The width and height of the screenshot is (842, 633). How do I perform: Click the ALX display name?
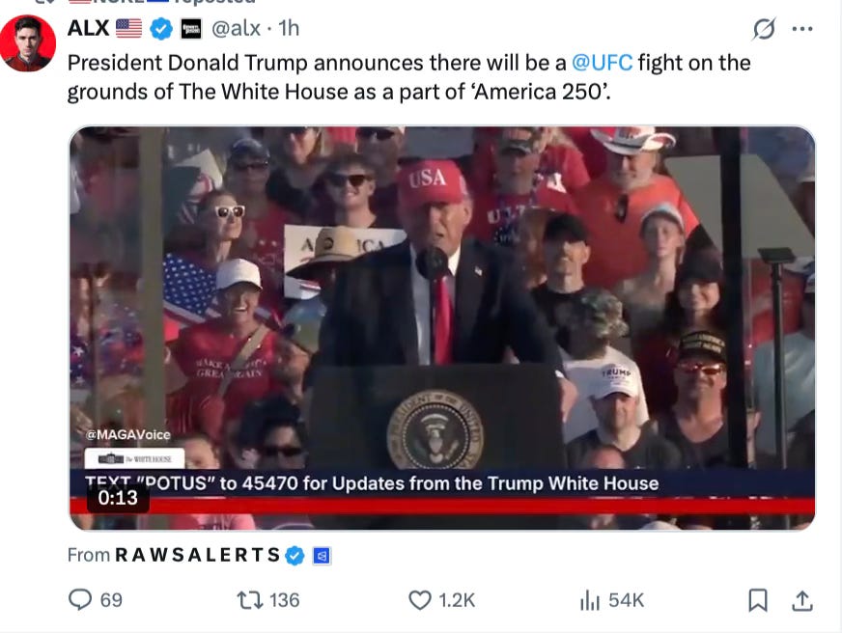88,28
